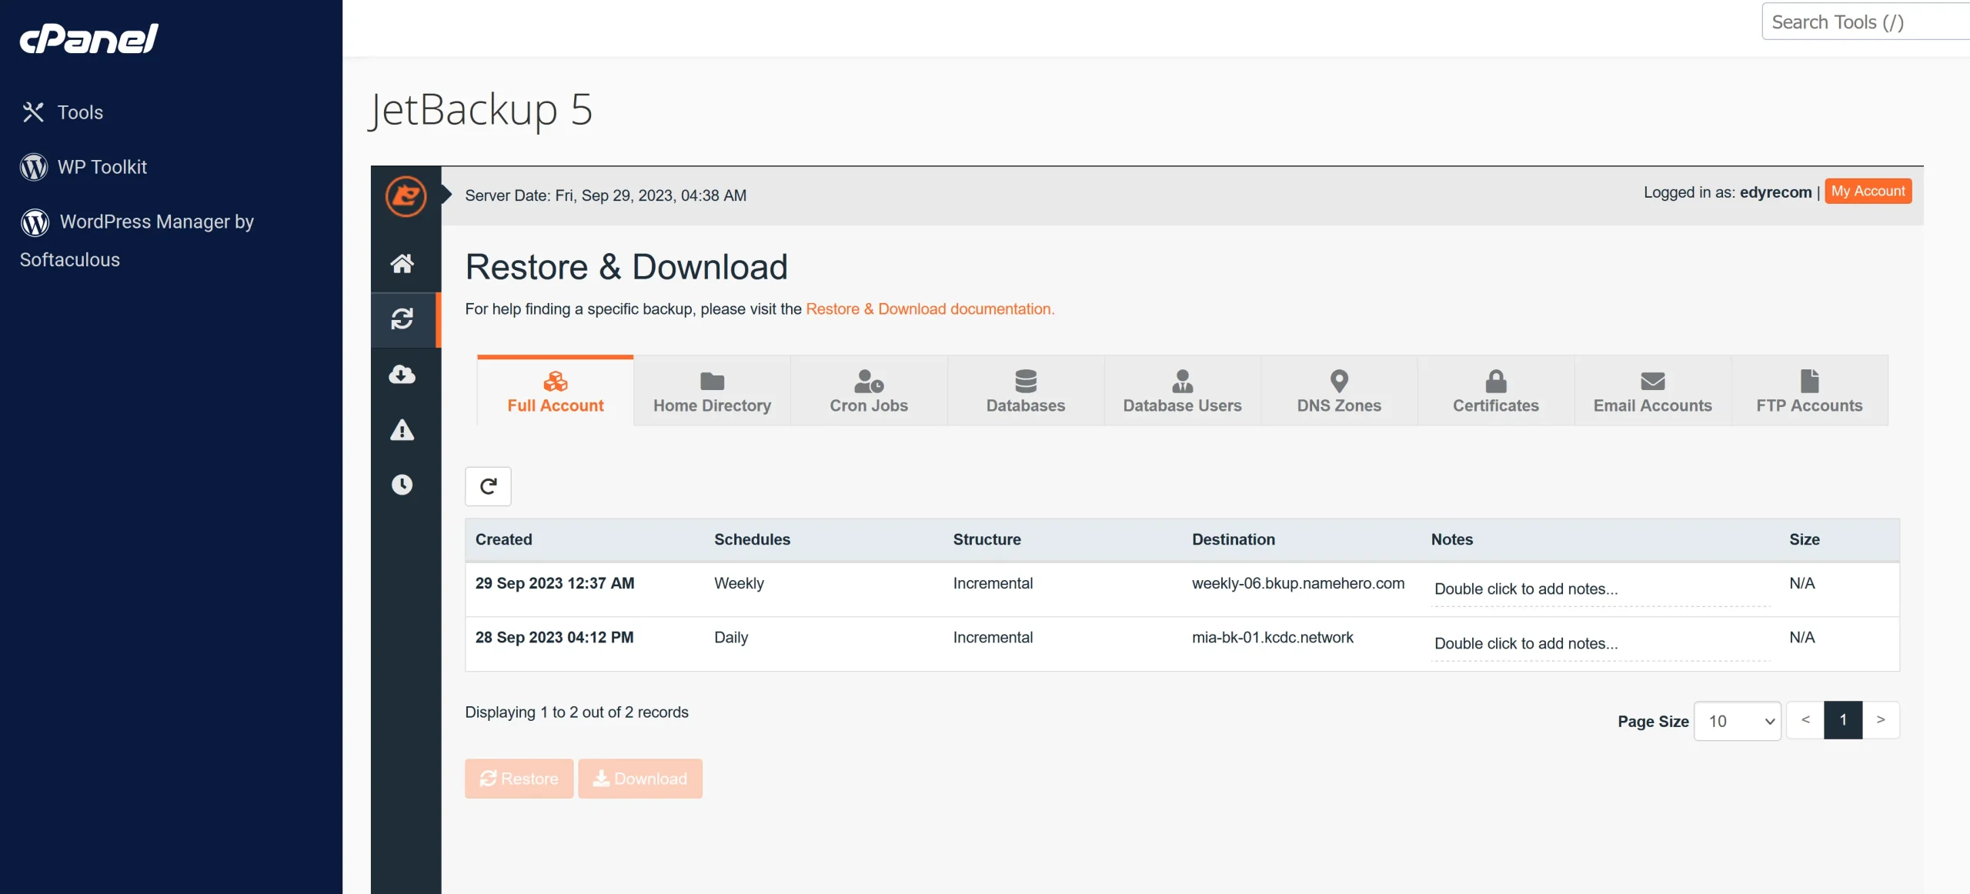
Task: Select the Restore & Download sync icon
Action: pos(403,319)
